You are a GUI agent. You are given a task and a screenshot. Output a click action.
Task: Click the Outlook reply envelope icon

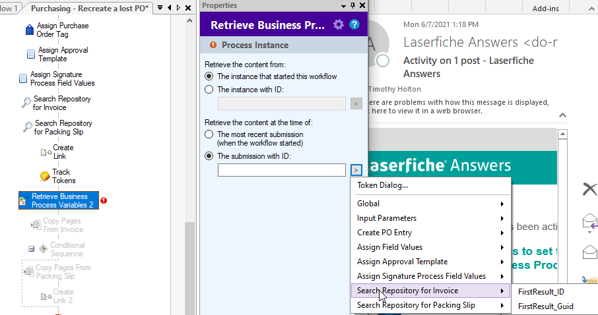(590, 222)
